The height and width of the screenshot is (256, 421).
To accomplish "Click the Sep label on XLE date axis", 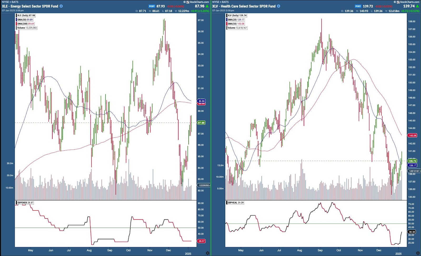I will tap(110, 250).
